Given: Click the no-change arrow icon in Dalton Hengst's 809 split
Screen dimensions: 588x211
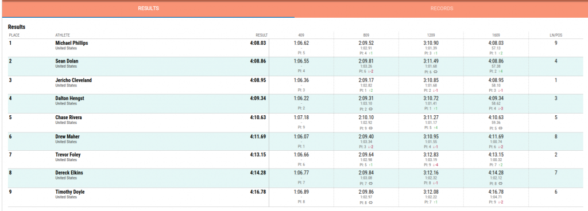Looking at the screenshot, I should click(370, 110).
